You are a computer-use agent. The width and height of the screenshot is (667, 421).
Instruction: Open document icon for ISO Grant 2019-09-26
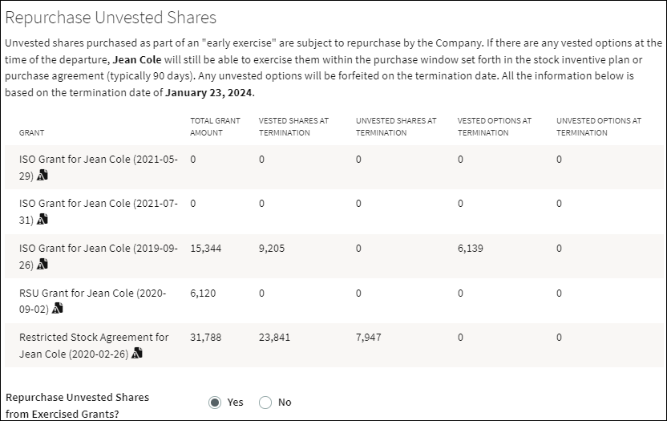[42, 265]
